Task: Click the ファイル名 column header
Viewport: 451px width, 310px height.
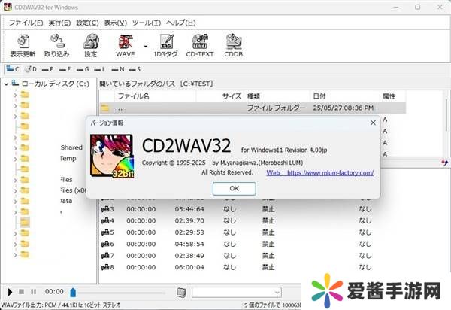Action: [x=135, y=96]
